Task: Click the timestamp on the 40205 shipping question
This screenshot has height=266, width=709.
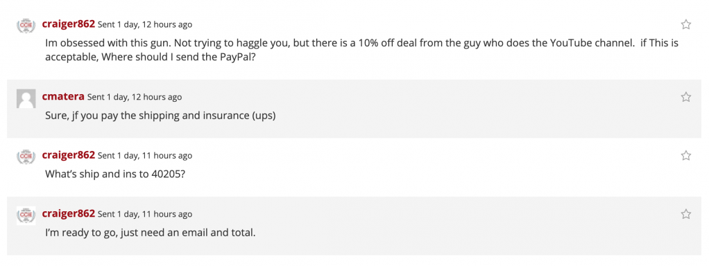Action: pos(145,156)
